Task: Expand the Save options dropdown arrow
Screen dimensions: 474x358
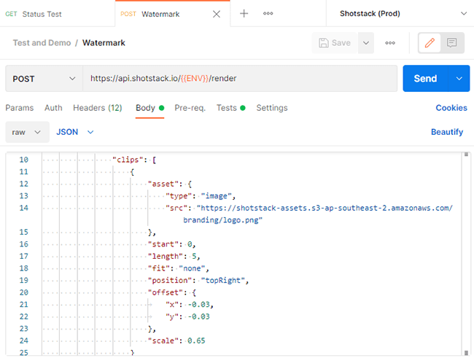Action: tap(365, 43)
